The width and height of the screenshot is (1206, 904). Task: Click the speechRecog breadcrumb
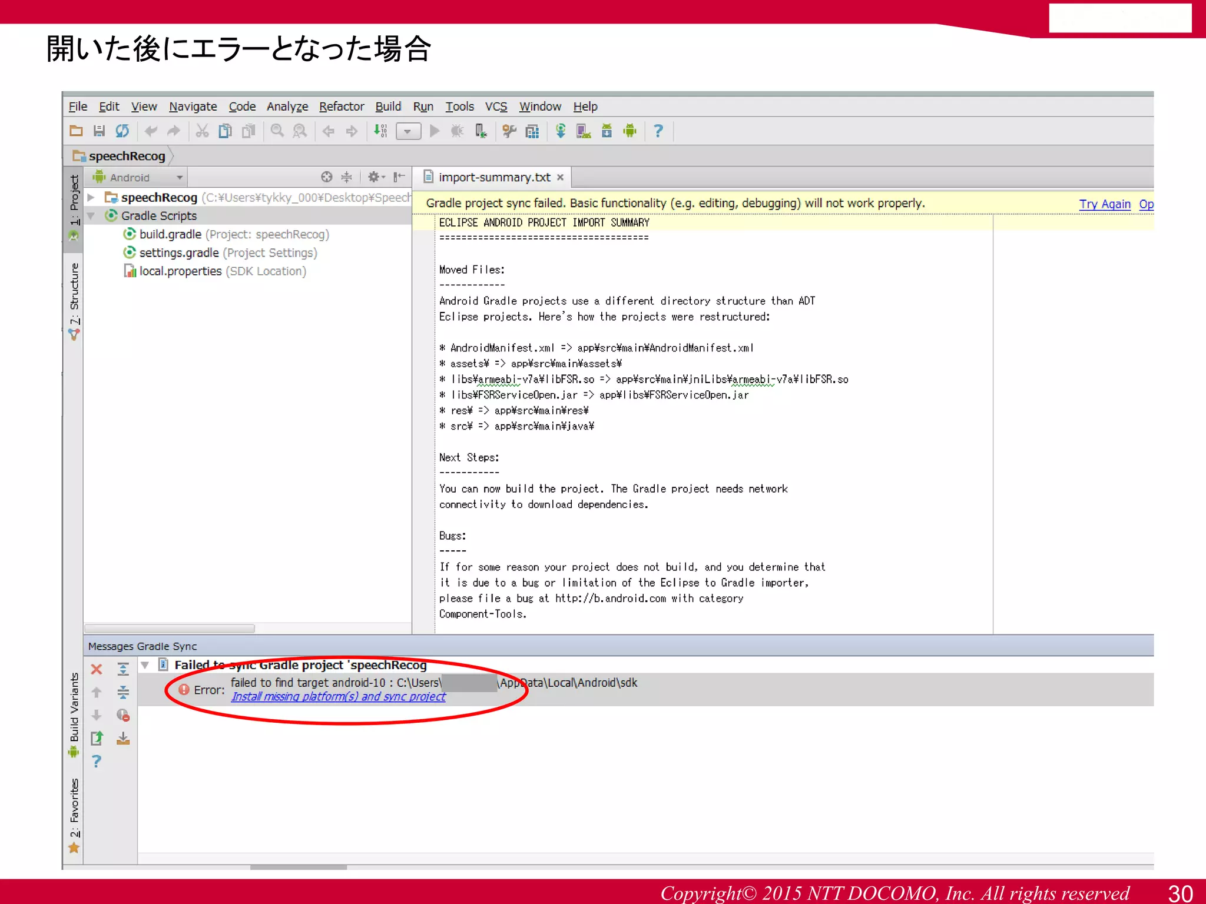[120, 156]
